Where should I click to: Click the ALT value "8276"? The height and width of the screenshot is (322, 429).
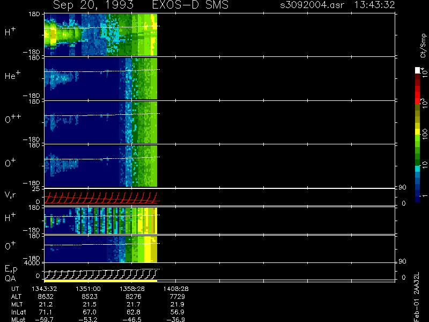(134, 297)
